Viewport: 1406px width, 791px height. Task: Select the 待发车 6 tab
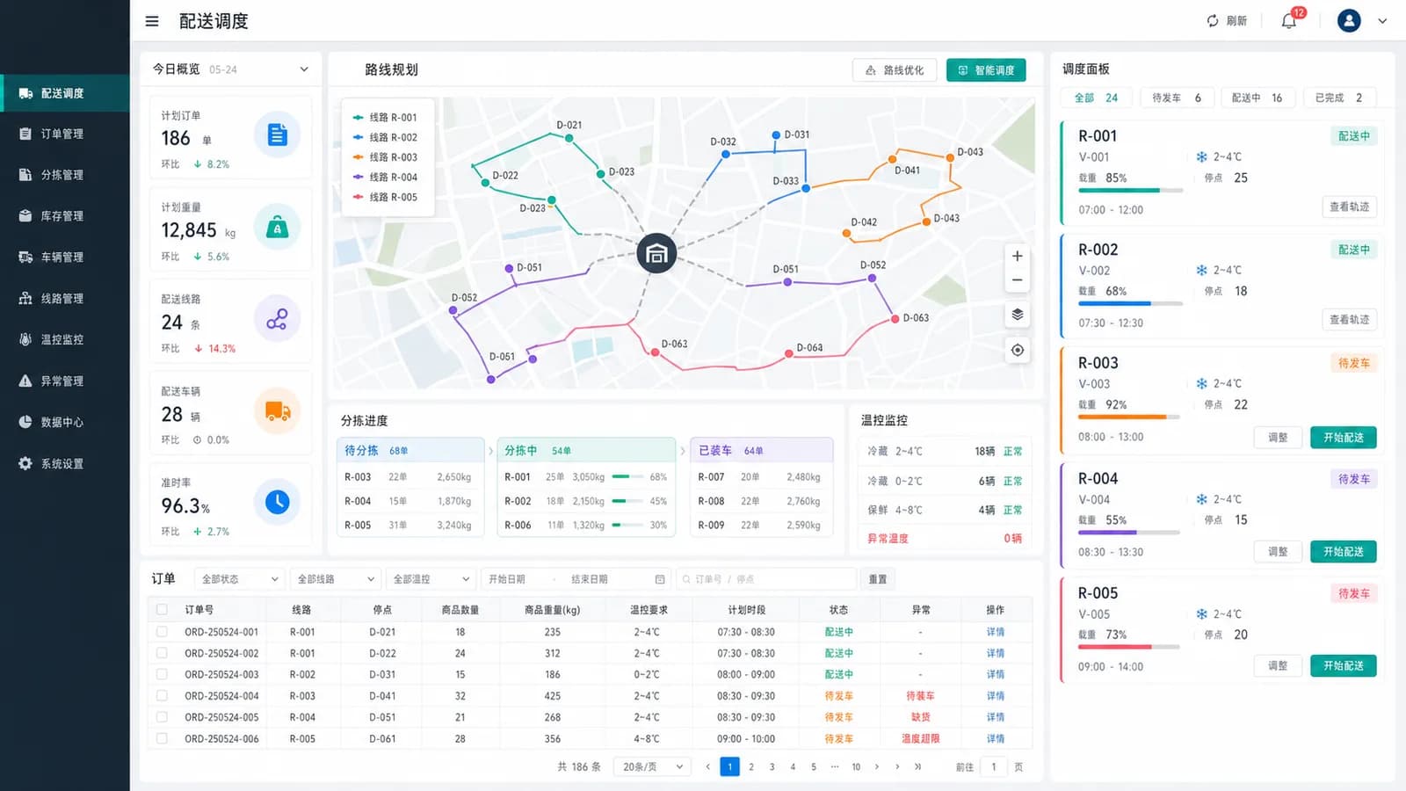[x=1177, y=98]
